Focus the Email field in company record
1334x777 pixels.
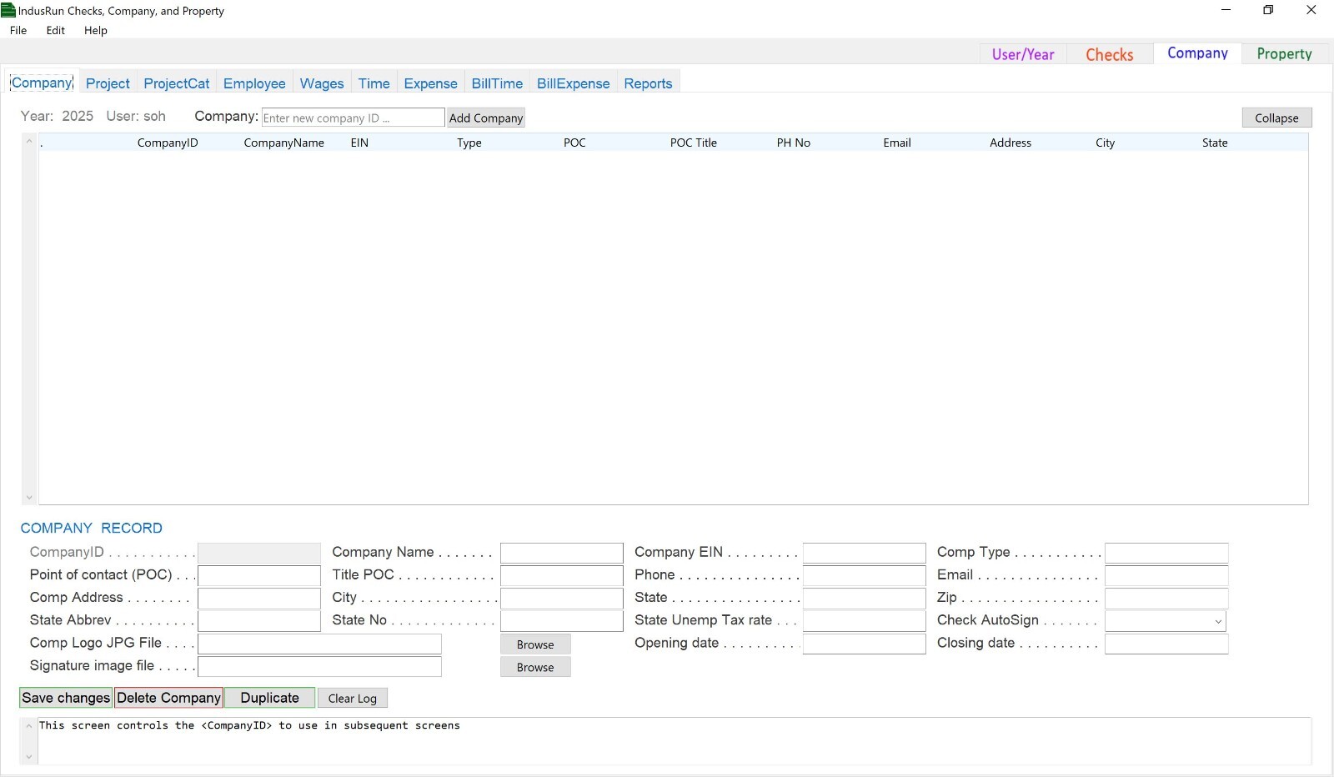coord(1166,575)
